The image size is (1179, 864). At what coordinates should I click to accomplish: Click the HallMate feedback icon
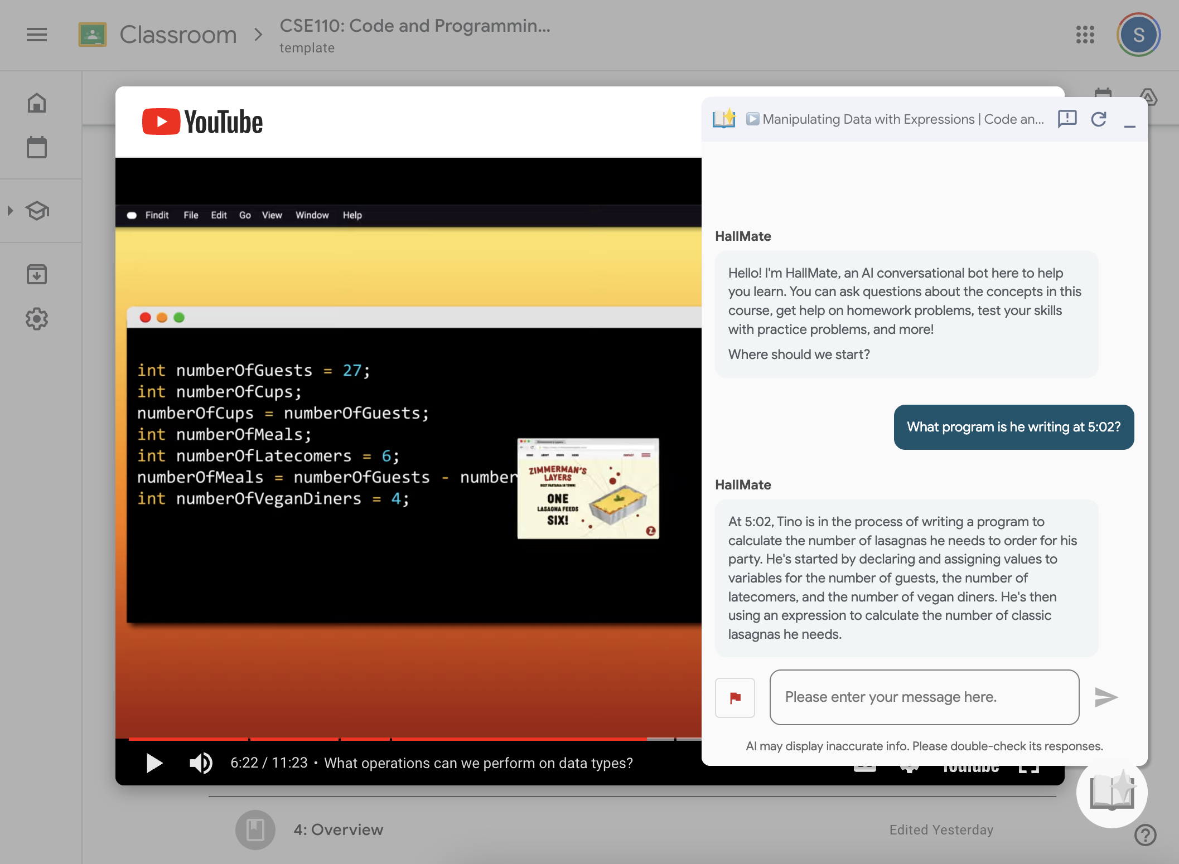coord(1067,119)
